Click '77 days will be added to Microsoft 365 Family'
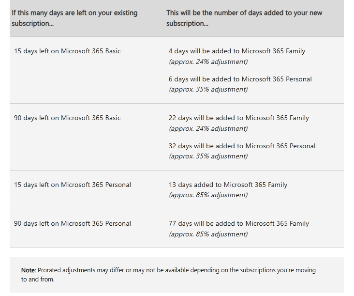354x296 pixels. pos(239,224)
